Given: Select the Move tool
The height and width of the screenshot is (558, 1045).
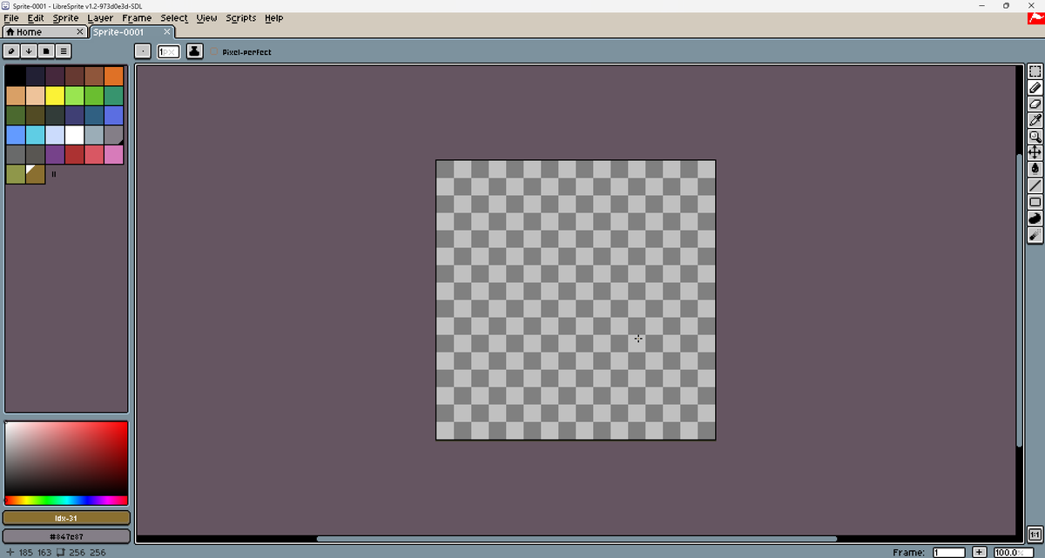Looking at the screenshot, I should coord(1035,152).
